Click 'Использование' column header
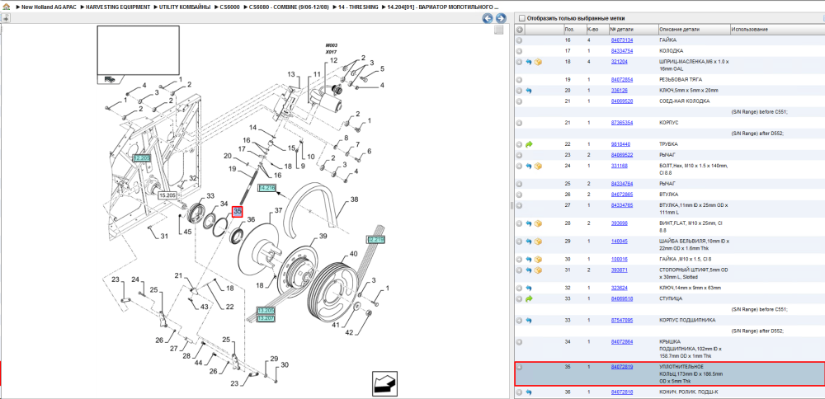 (776, 30)
